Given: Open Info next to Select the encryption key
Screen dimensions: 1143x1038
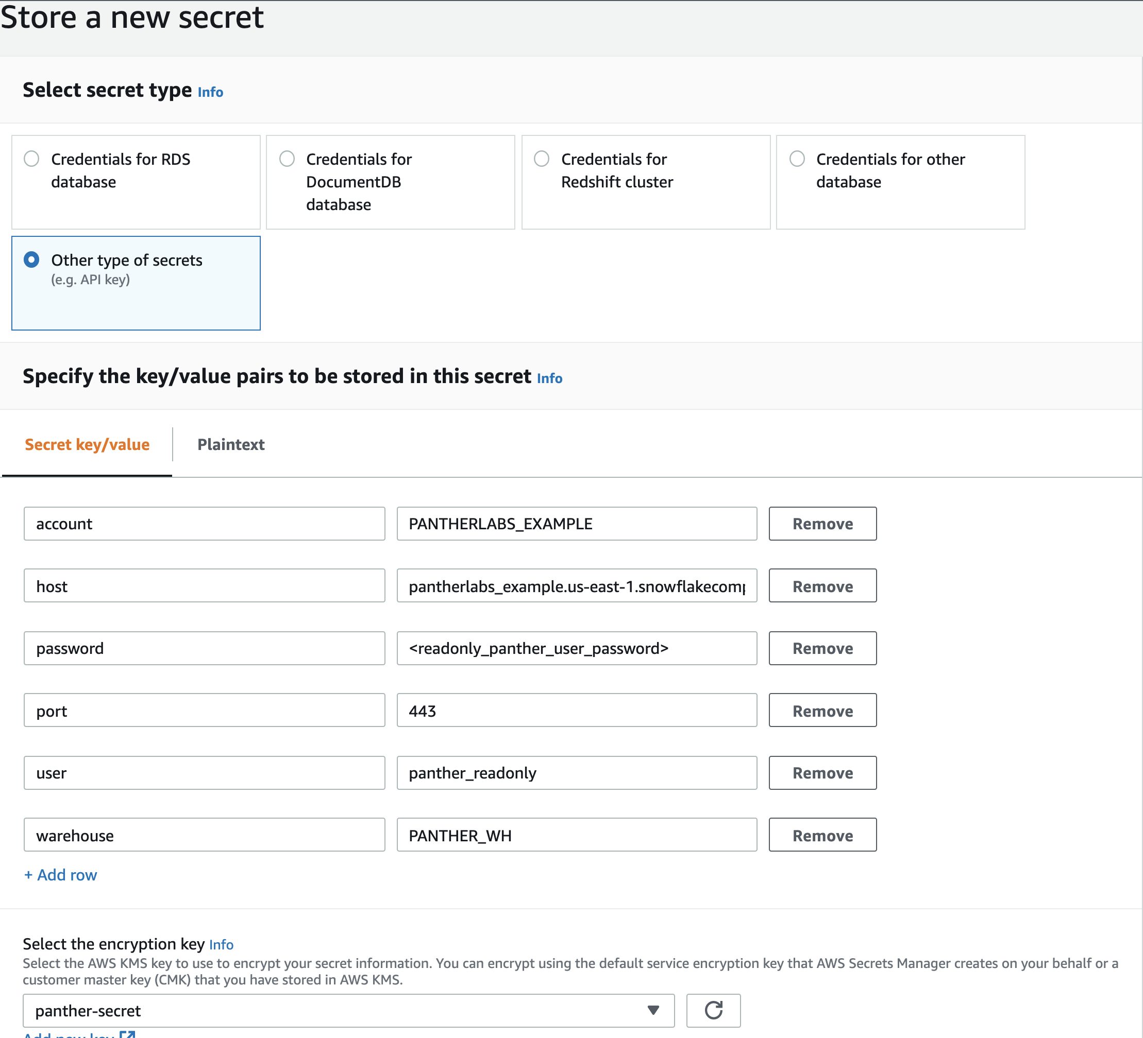Looking at the screenshot, I should [222, 944].
